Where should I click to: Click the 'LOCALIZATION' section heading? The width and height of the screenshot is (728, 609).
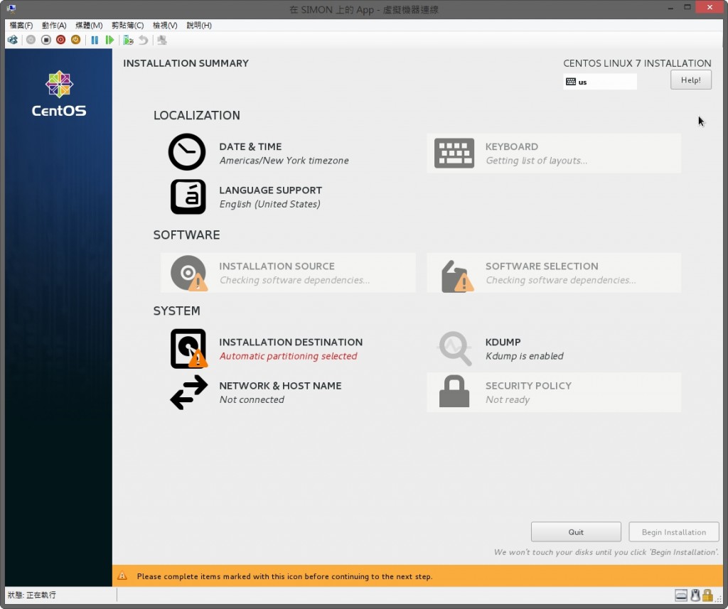(197, 115)
